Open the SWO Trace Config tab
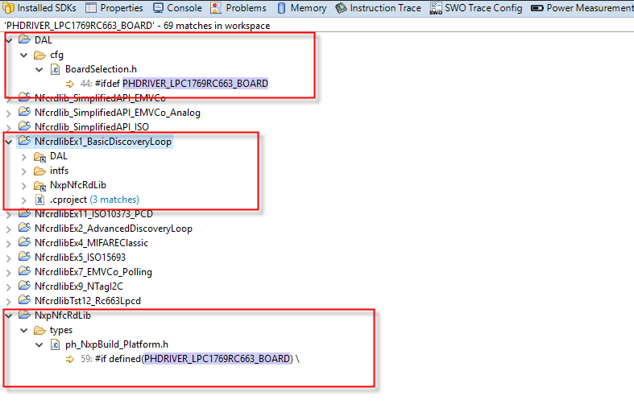 [476, 8]
